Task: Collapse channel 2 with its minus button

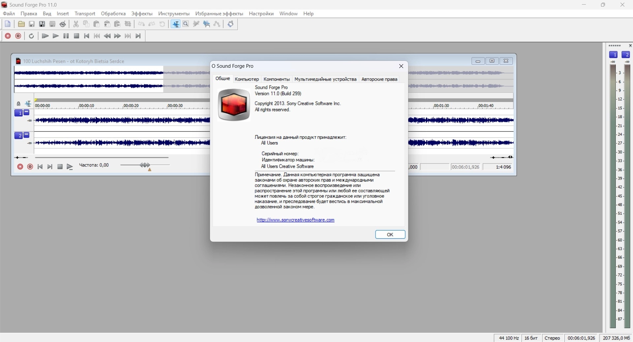Action: pyautogui.click(x=27, y=135)
